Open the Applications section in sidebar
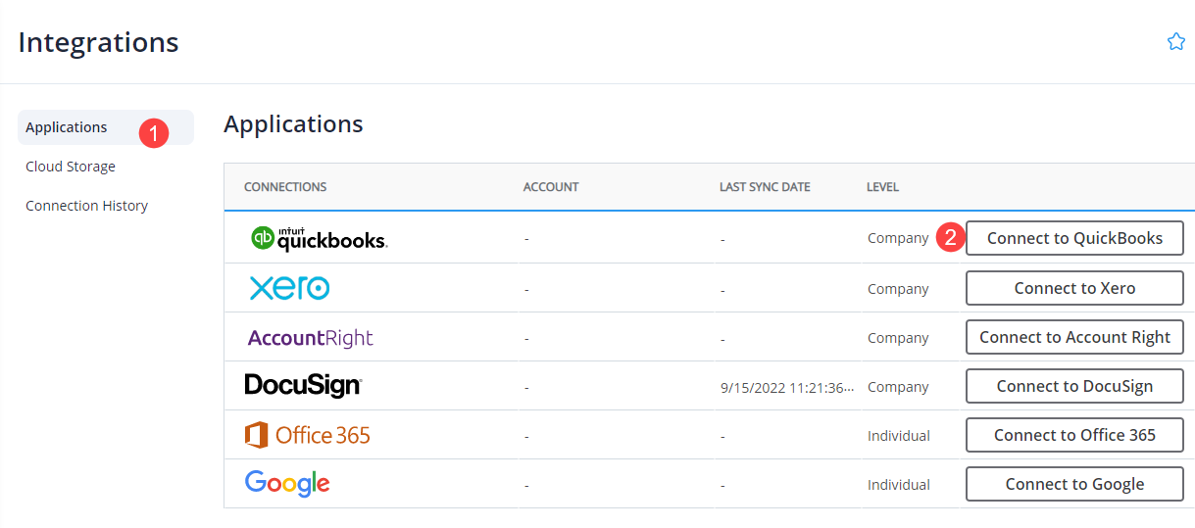This screenshot has height=528, width=1195. [106, 127]
